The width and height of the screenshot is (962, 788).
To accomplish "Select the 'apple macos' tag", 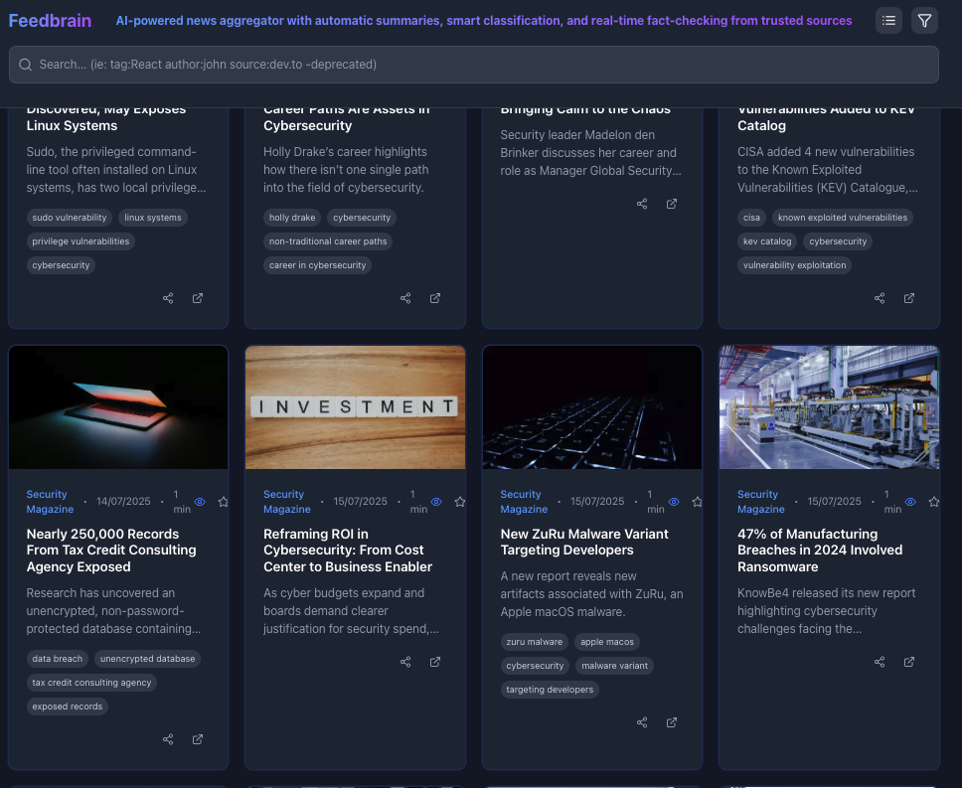I will [x=607, y=642].
